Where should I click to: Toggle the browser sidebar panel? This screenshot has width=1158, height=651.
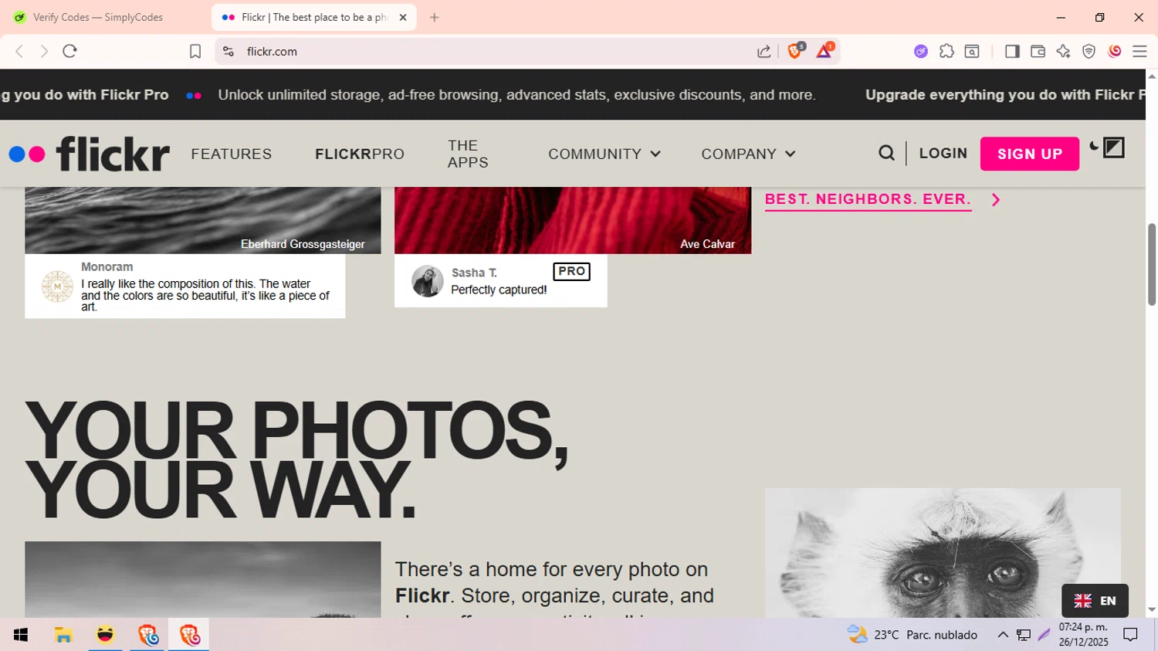[x=1012, y=51]
